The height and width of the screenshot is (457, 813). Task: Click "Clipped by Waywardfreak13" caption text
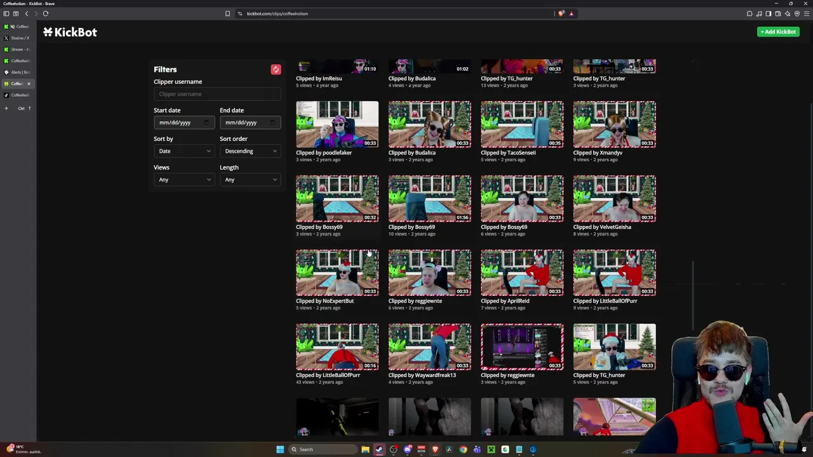tap(422, 375)
